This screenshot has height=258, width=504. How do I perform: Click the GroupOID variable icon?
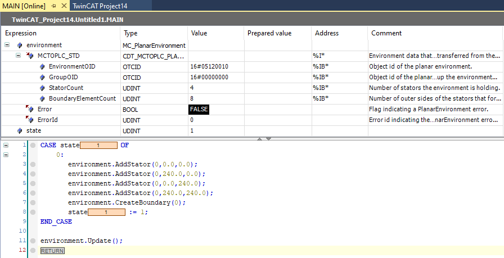[x=42, y=78]
